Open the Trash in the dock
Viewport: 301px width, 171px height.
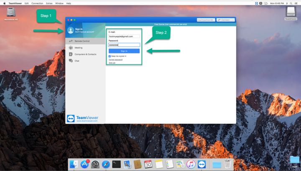point(227,164)
